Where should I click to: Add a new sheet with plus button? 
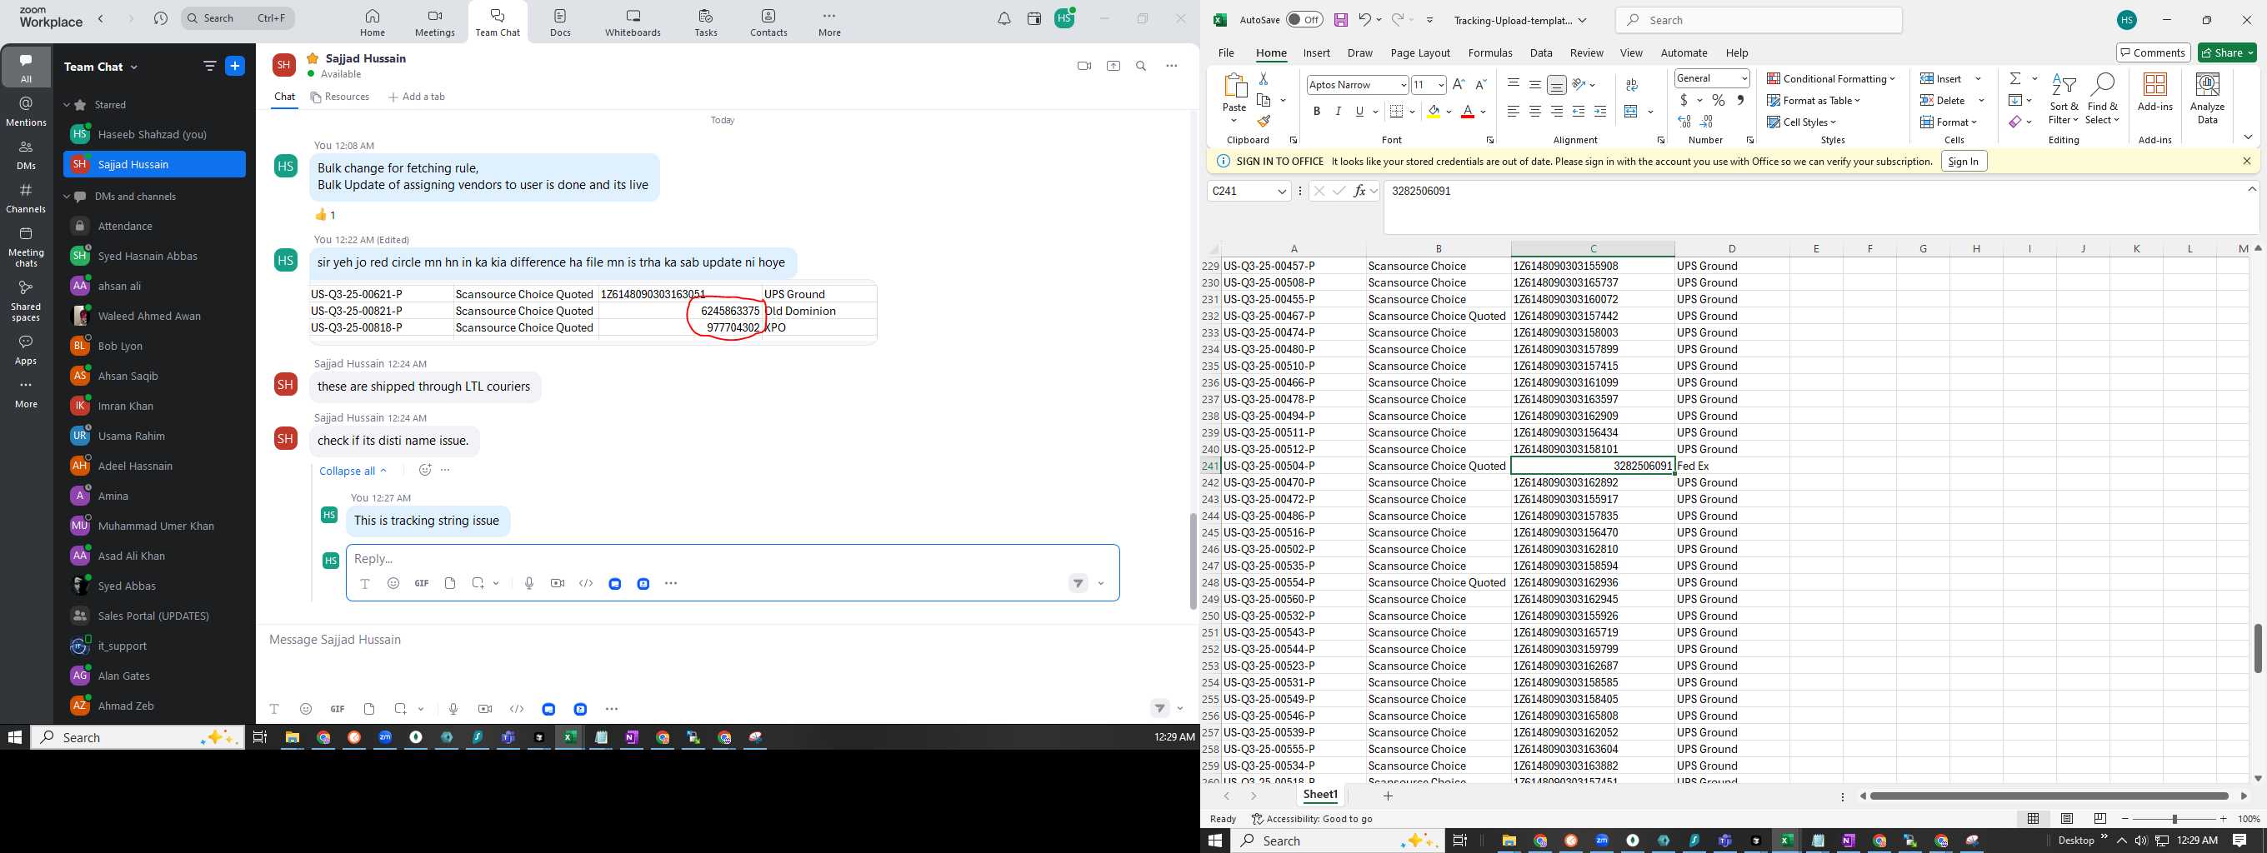coord(1388,796)
